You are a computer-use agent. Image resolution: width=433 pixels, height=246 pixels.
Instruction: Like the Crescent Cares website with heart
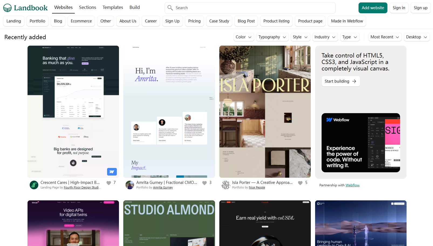tap(109, 183)
